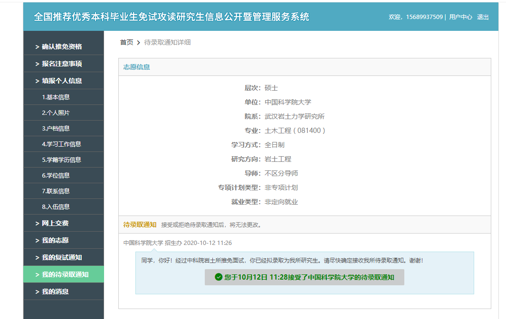Go to 7.联系信息 in the sidebar
Image resolution: width=506 pixels, height=319 pixels.
coord(56,191)
